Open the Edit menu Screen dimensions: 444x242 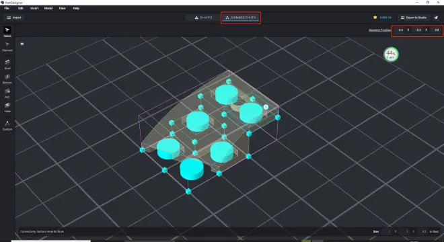point(21,8)
